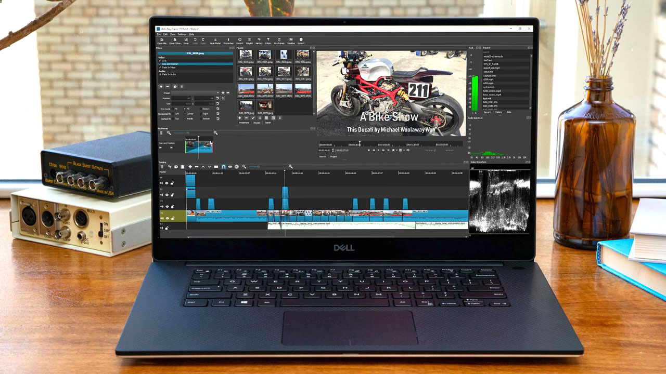
Task: Open the Settings menu
Action: point(183,34)
